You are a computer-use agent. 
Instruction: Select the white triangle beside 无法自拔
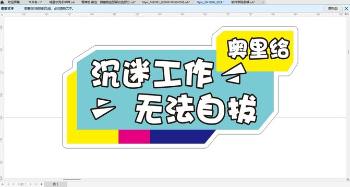[103, 109]
